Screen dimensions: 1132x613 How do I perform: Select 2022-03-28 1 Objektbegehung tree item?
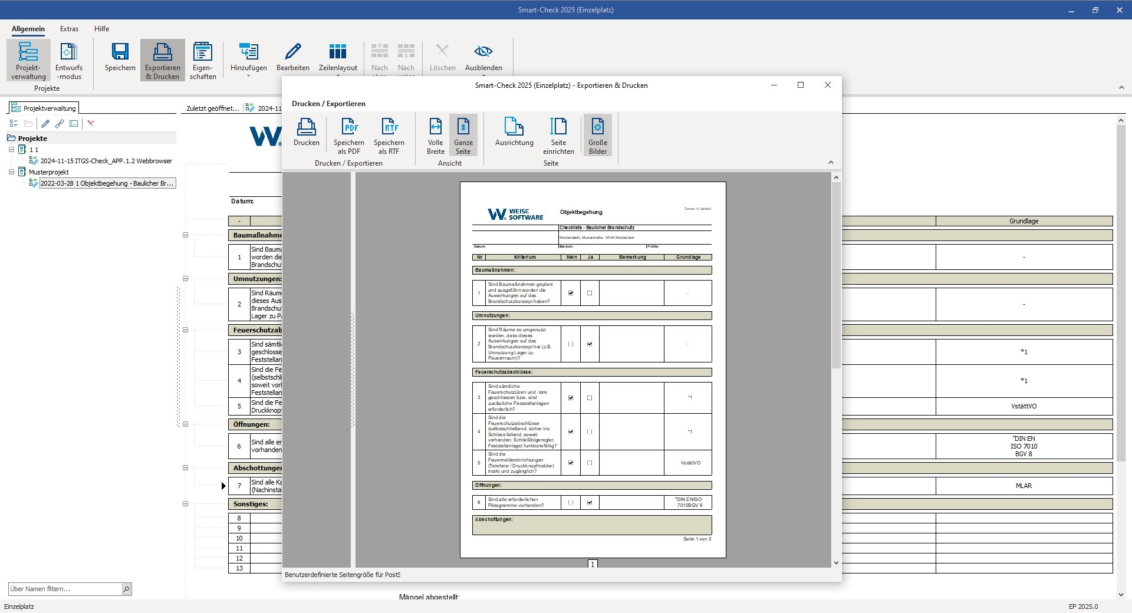pyautogui.click(x=107, y=183)
